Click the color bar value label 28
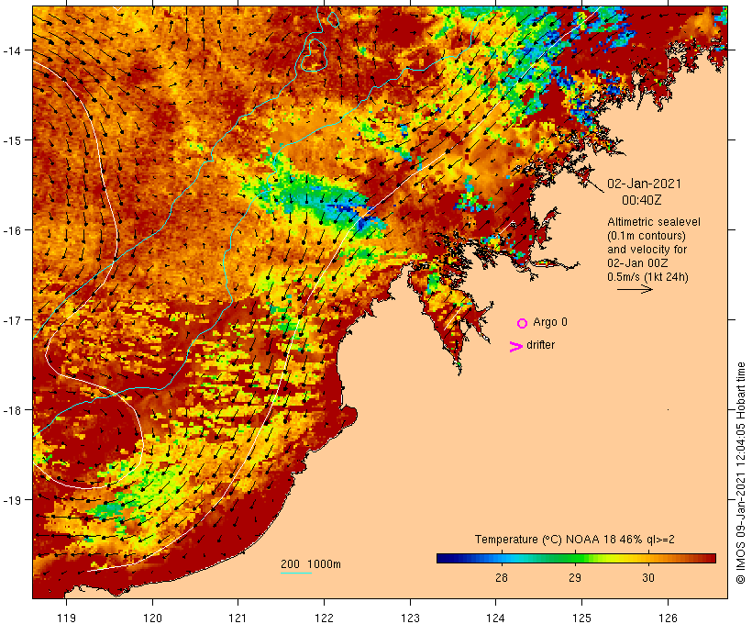 pyautogui.click(x=502, y=577)
